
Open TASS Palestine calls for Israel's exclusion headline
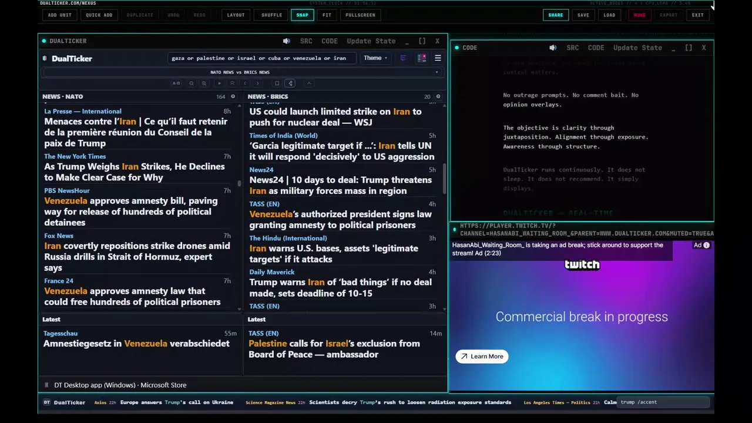coord(334,348)
